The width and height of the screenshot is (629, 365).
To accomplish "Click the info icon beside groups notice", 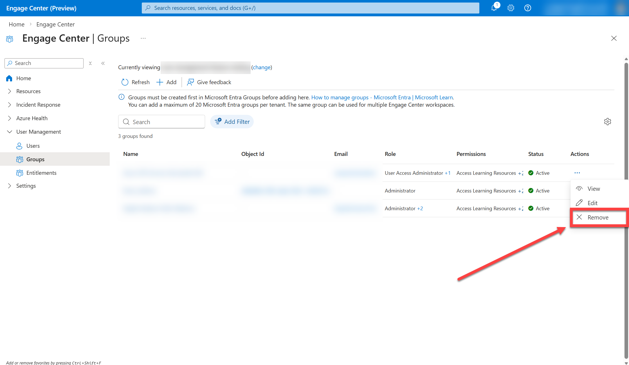I will point(122,97).
